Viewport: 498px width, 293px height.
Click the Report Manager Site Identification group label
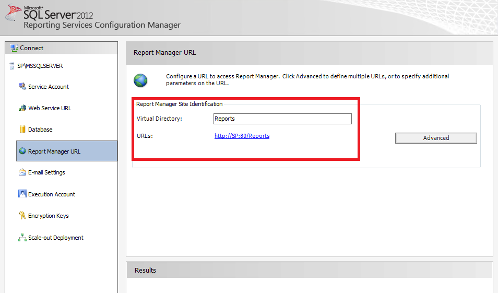179,104
